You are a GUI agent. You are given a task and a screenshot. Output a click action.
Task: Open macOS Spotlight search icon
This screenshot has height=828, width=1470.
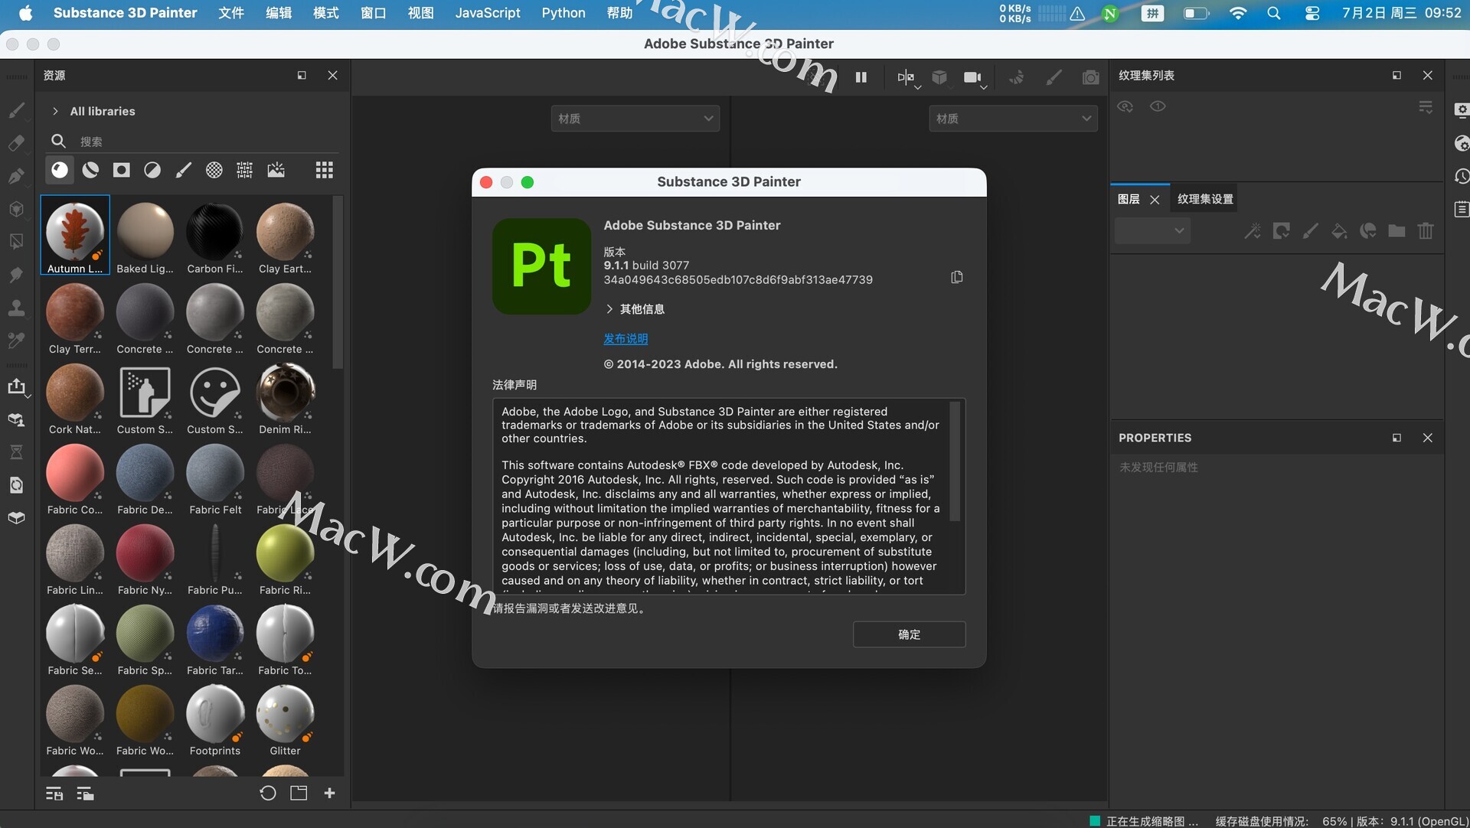(1273, 13)
